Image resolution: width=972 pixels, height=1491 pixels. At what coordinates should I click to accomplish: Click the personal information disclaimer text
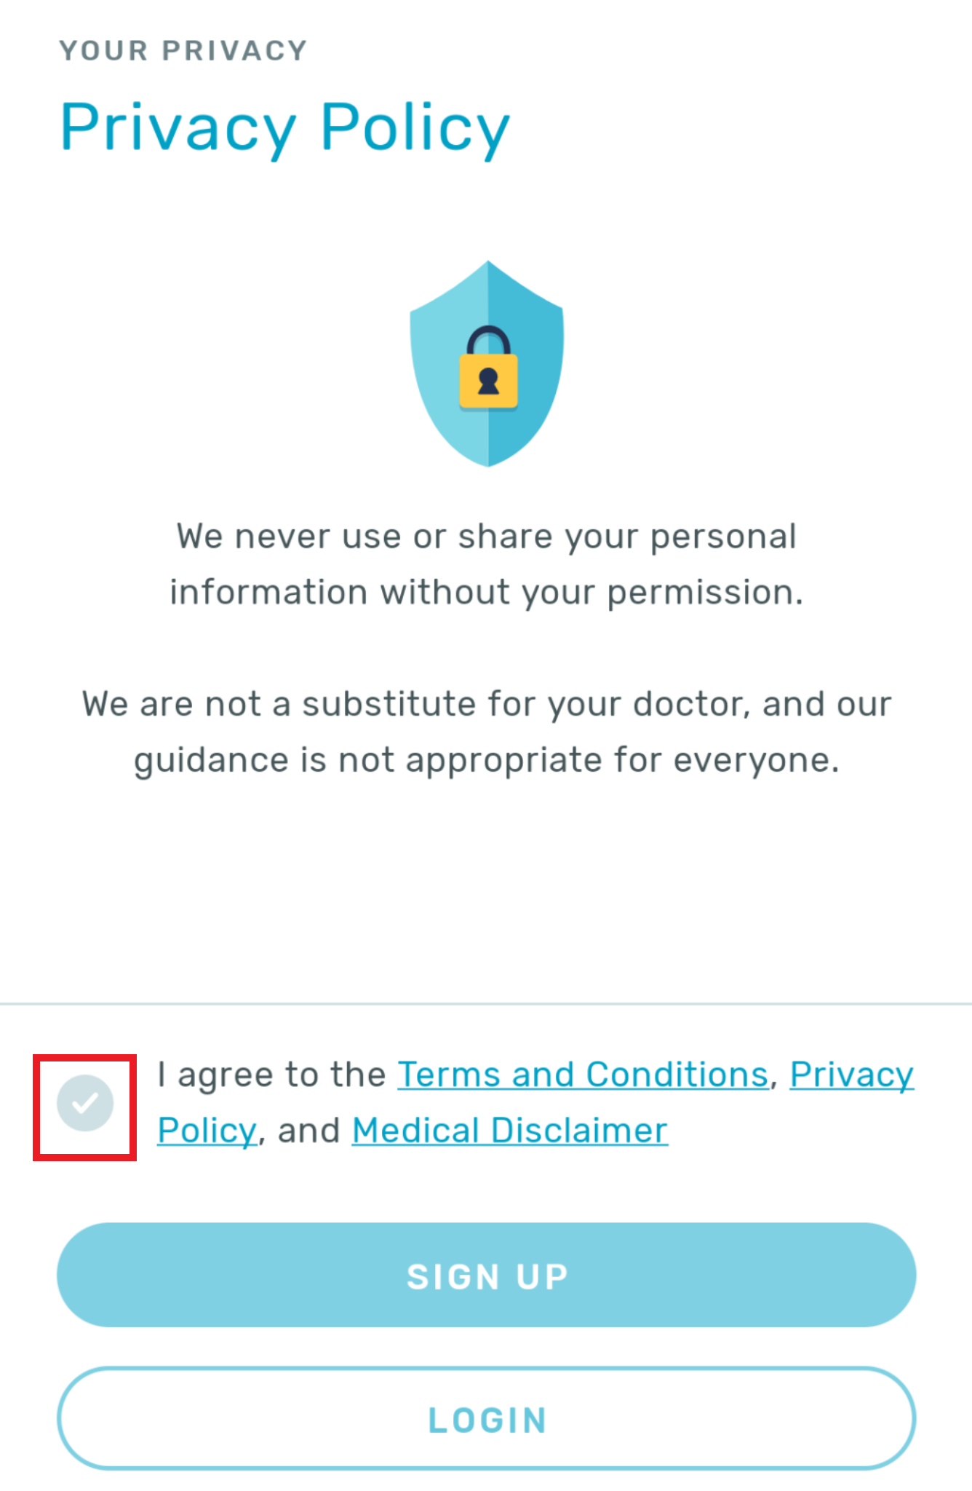click(x=486, y=563)
